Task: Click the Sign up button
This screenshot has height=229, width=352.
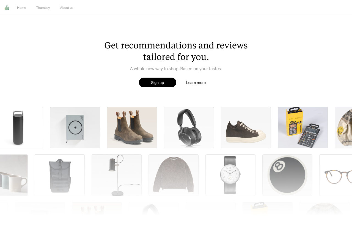Action: (x=158, y=83)
